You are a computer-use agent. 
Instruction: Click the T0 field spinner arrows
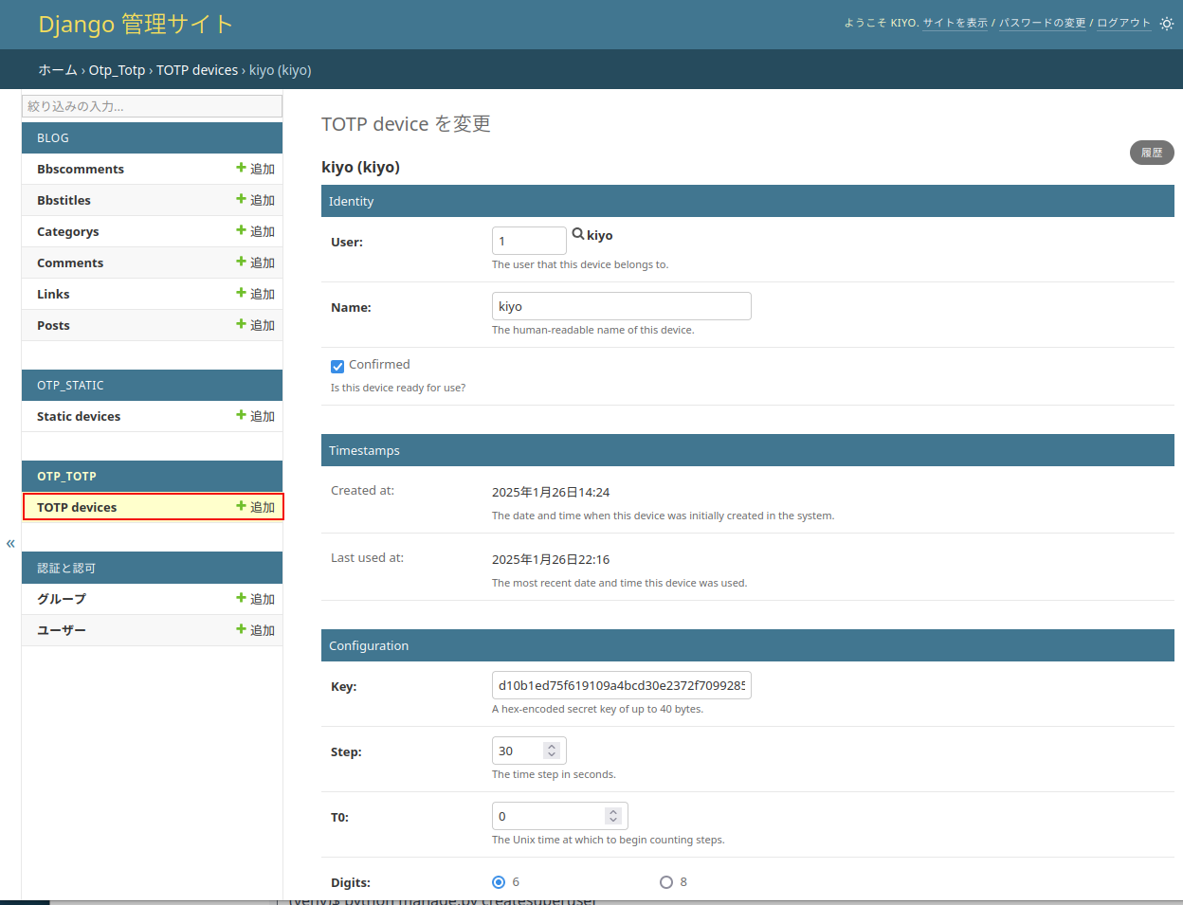(613, 816)
